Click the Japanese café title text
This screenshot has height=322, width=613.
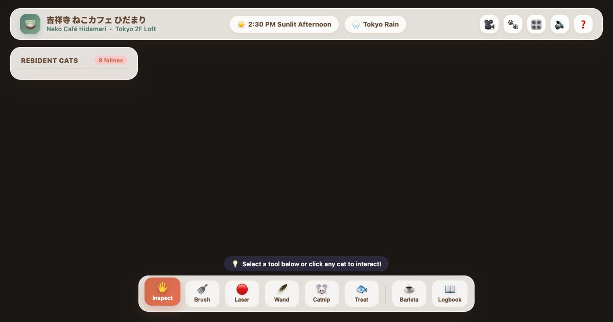pos(96,20)
